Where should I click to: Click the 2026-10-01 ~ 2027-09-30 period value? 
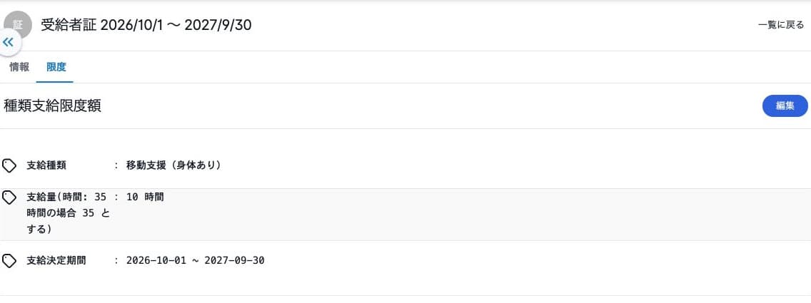point(196,261)
